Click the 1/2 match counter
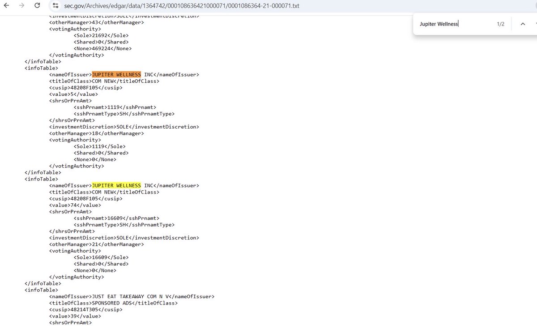 [x=500, y=24]
